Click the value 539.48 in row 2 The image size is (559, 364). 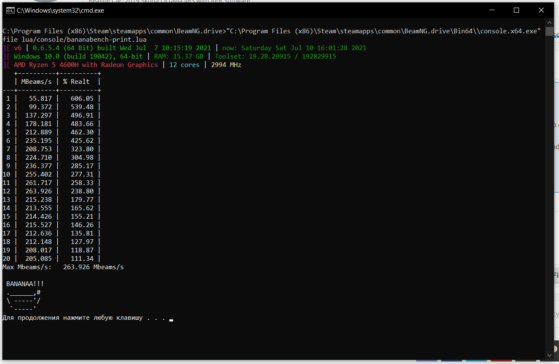pyautogui.click(x=82, y=107)
